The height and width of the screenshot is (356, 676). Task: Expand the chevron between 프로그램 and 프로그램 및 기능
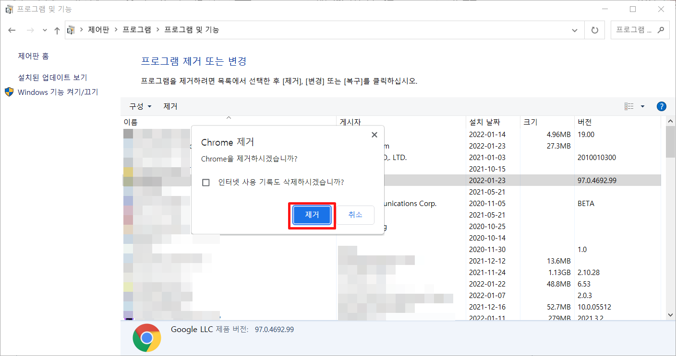(x=157, y=30)
